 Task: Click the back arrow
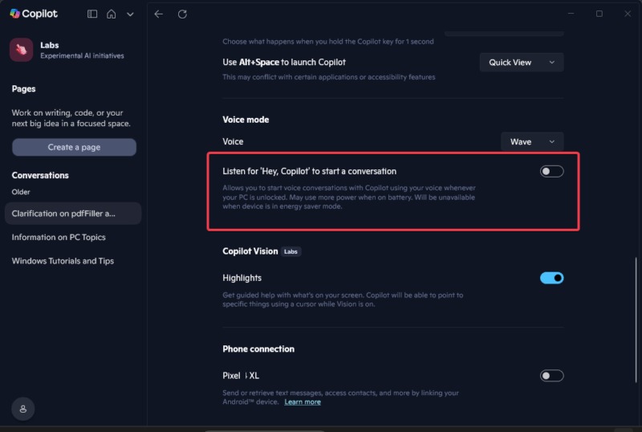tap(159, 14)
